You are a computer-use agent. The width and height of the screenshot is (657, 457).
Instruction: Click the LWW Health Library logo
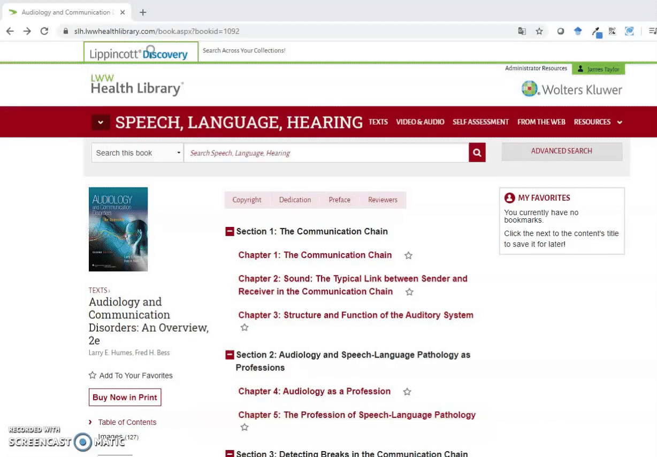pos(137,85)
